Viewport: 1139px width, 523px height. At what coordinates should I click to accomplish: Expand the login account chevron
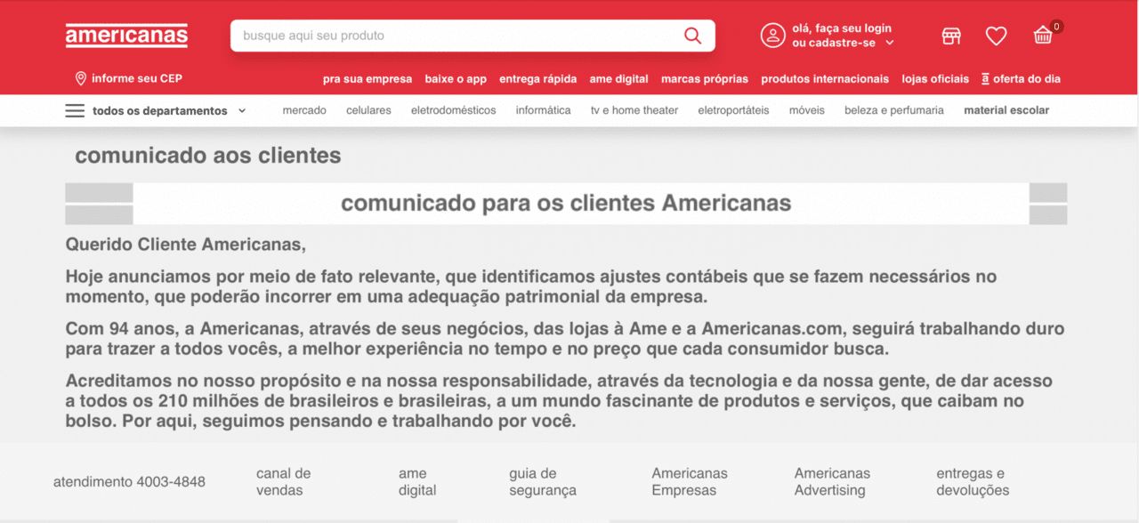(890, 43)
